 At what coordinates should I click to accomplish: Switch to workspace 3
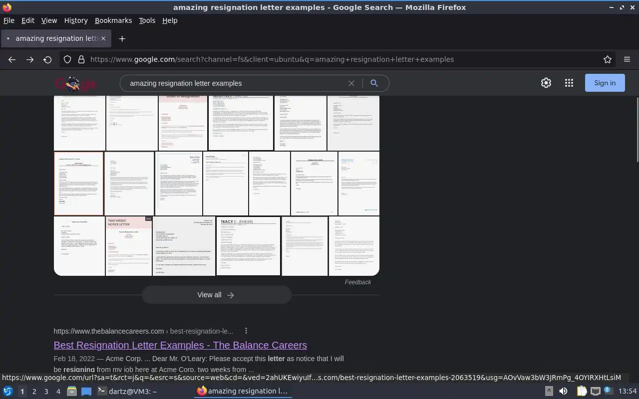tap(46, 392)
